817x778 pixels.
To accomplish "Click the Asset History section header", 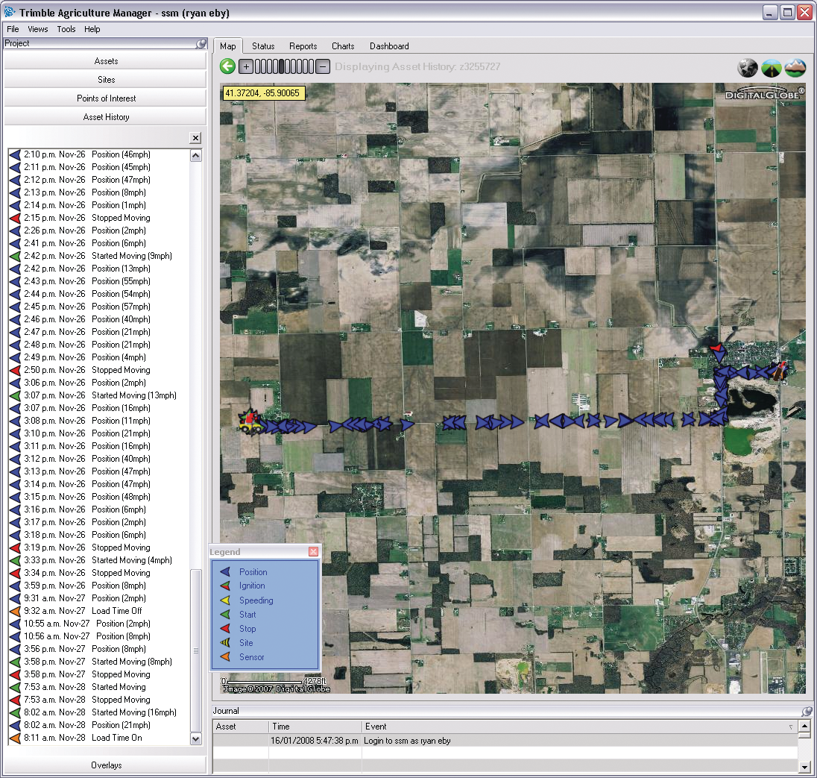I will tap(105, 117).
